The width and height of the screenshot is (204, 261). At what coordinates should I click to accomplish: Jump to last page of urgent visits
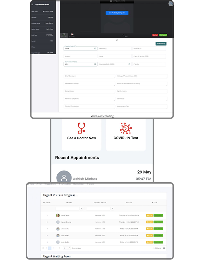click(x=59, y=248)
